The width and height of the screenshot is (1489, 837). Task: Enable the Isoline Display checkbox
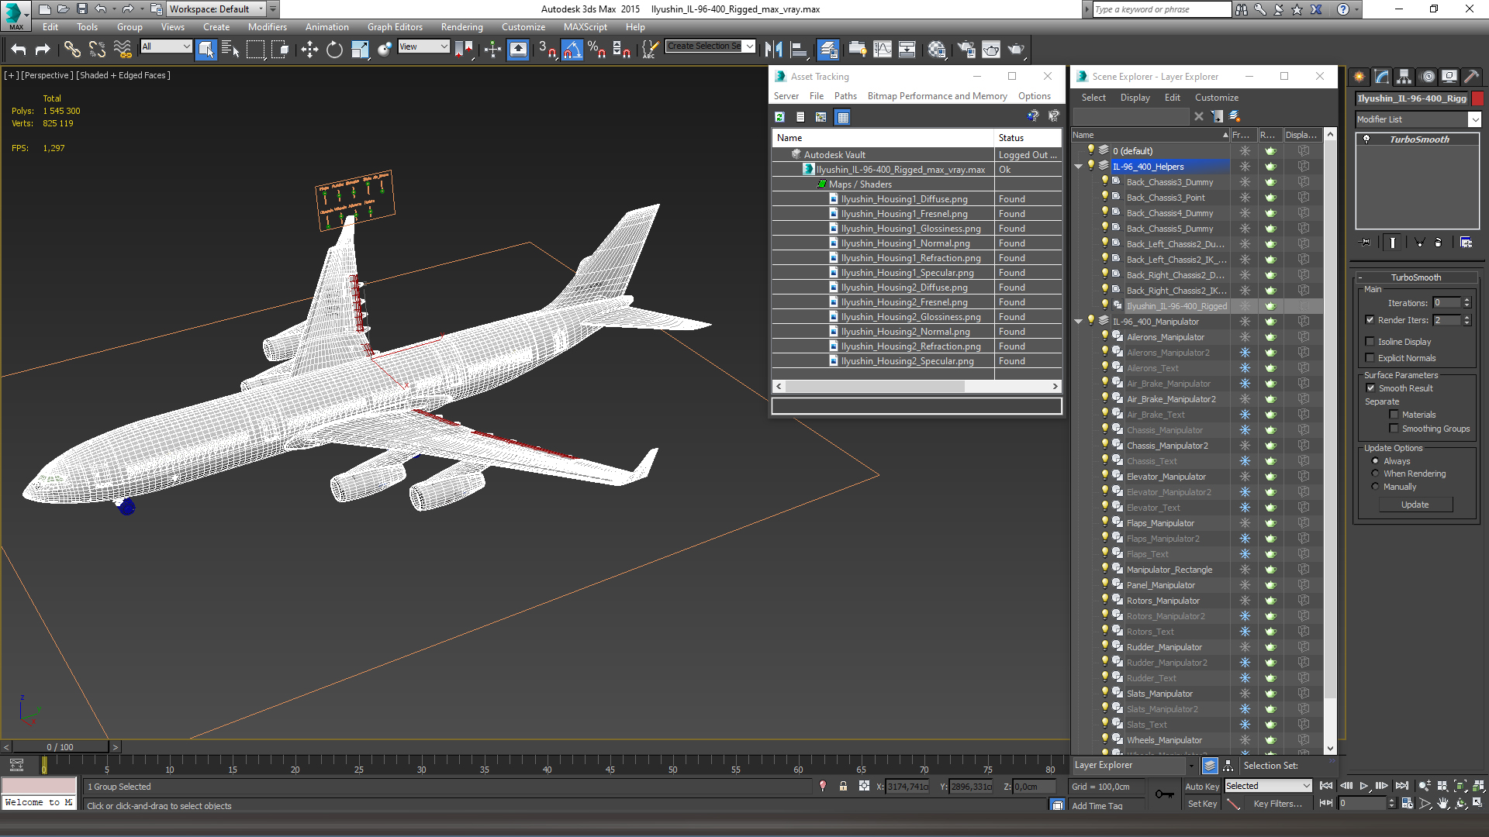coord(1370,342)
